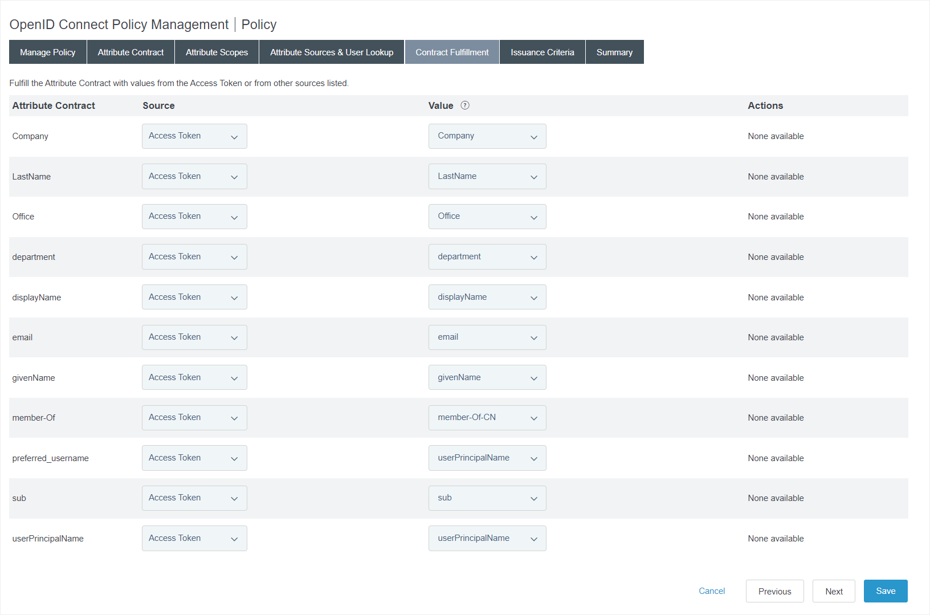
Task: Click None available in the sub row
Action: point(776,498)
